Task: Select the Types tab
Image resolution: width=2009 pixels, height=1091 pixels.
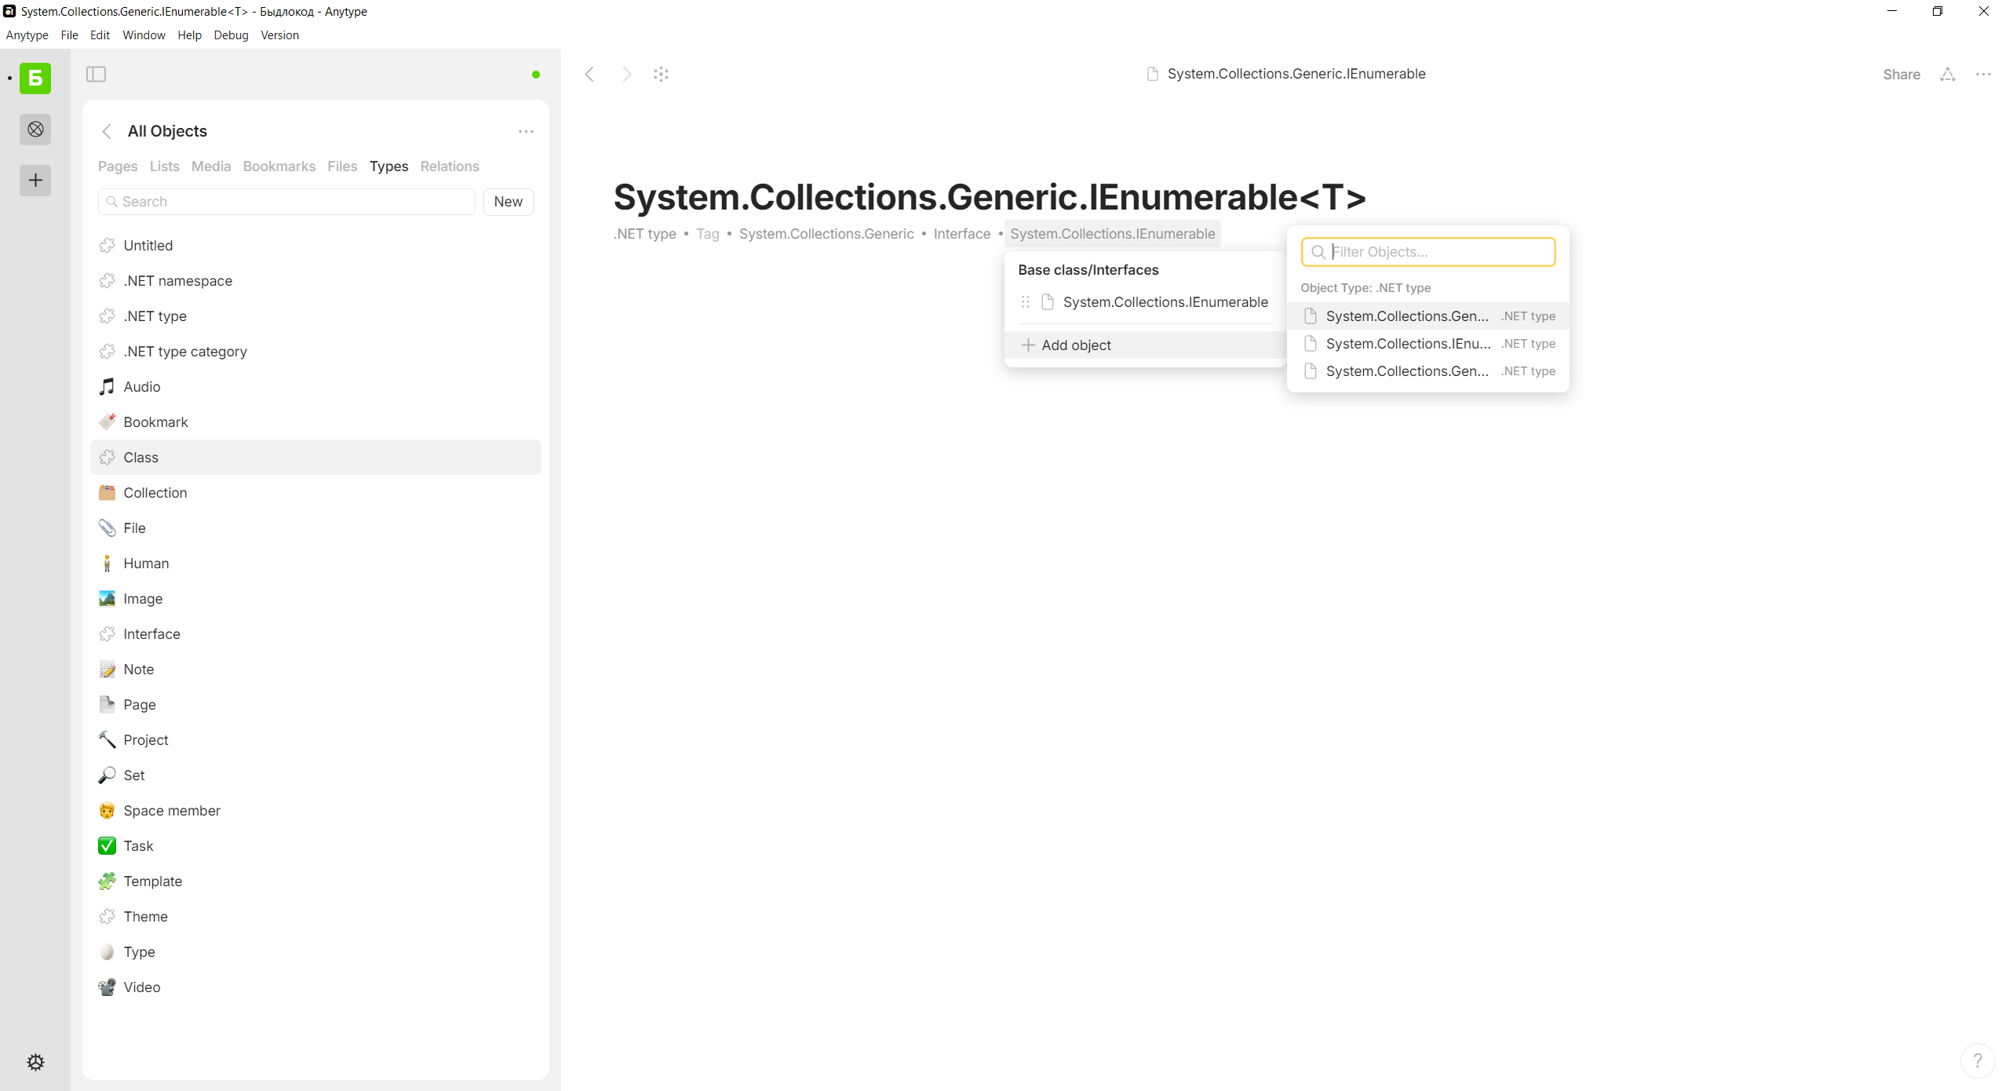Action: tap(389, 166)
